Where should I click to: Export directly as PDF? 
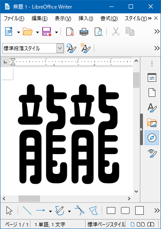click(x=70, y=31)
